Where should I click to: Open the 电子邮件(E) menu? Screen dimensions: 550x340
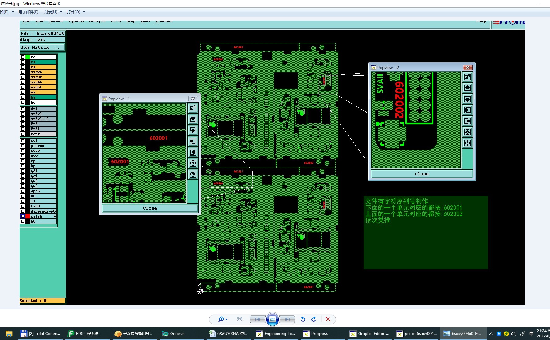click(x=28, y=12)
